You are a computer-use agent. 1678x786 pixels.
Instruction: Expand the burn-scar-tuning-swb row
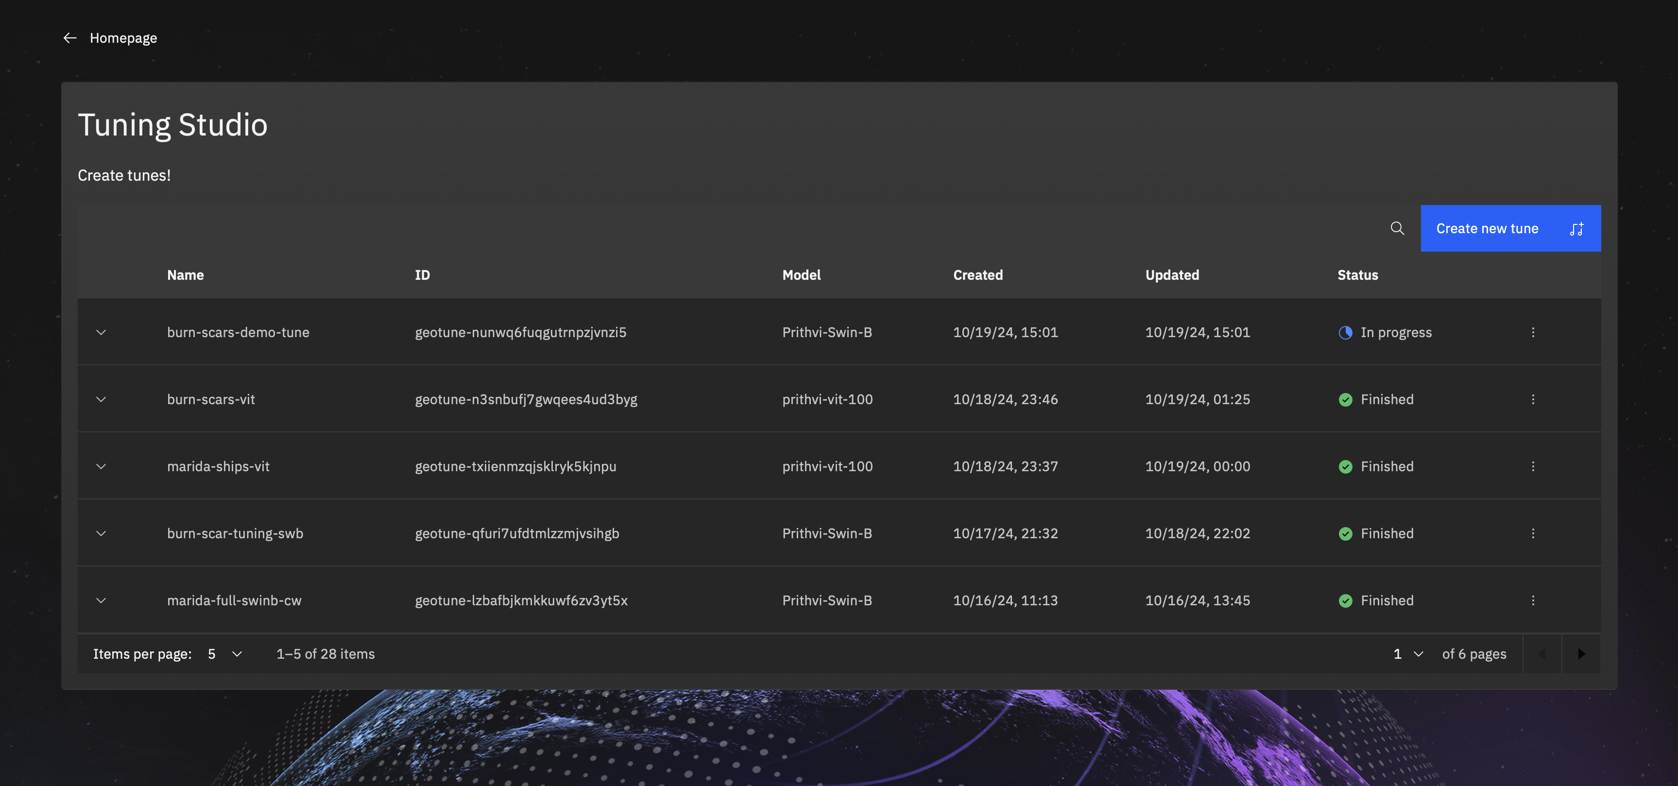[101, 533]
